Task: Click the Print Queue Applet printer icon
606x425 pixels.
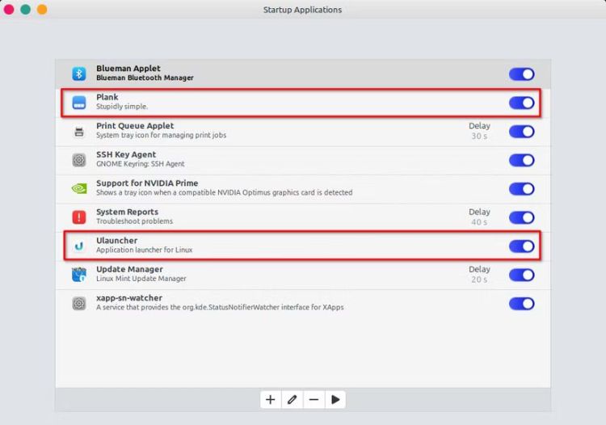Action: pyautogui.click(x=79, y=131)
